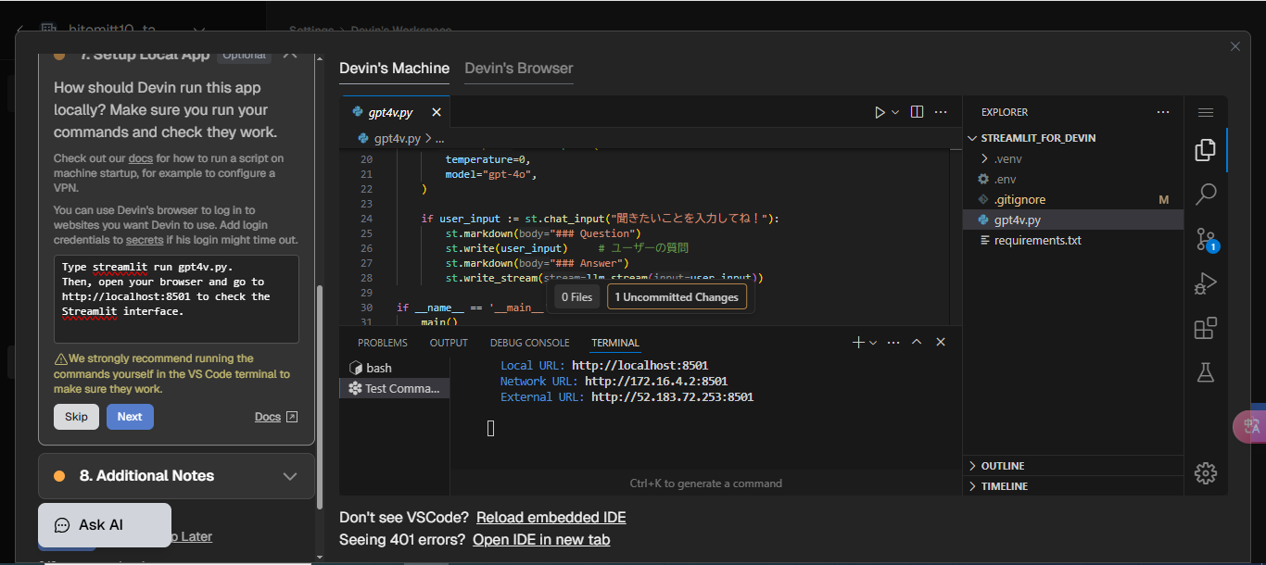Switch to the DEBUG CONSOLE tab
The width and height of the screenshot is (1266, 565).
click(x=530, y=343)
